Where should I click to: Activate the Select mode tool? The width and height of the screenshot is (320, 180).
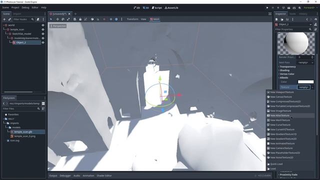51,19
